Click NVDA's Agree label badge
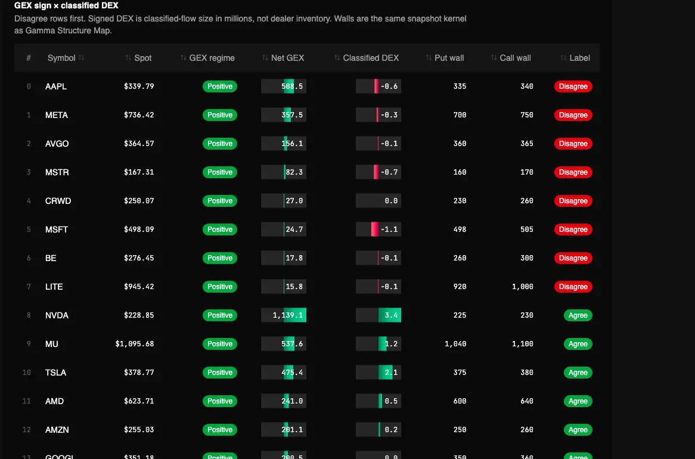Image resolution: width=695 pixels, height=459 pixels. tap(578, 315)
